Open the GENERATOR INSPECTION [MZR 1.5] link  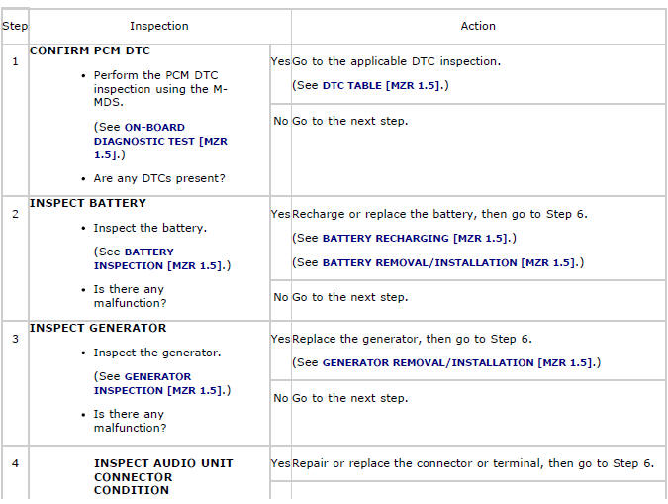tap(156, 383)
